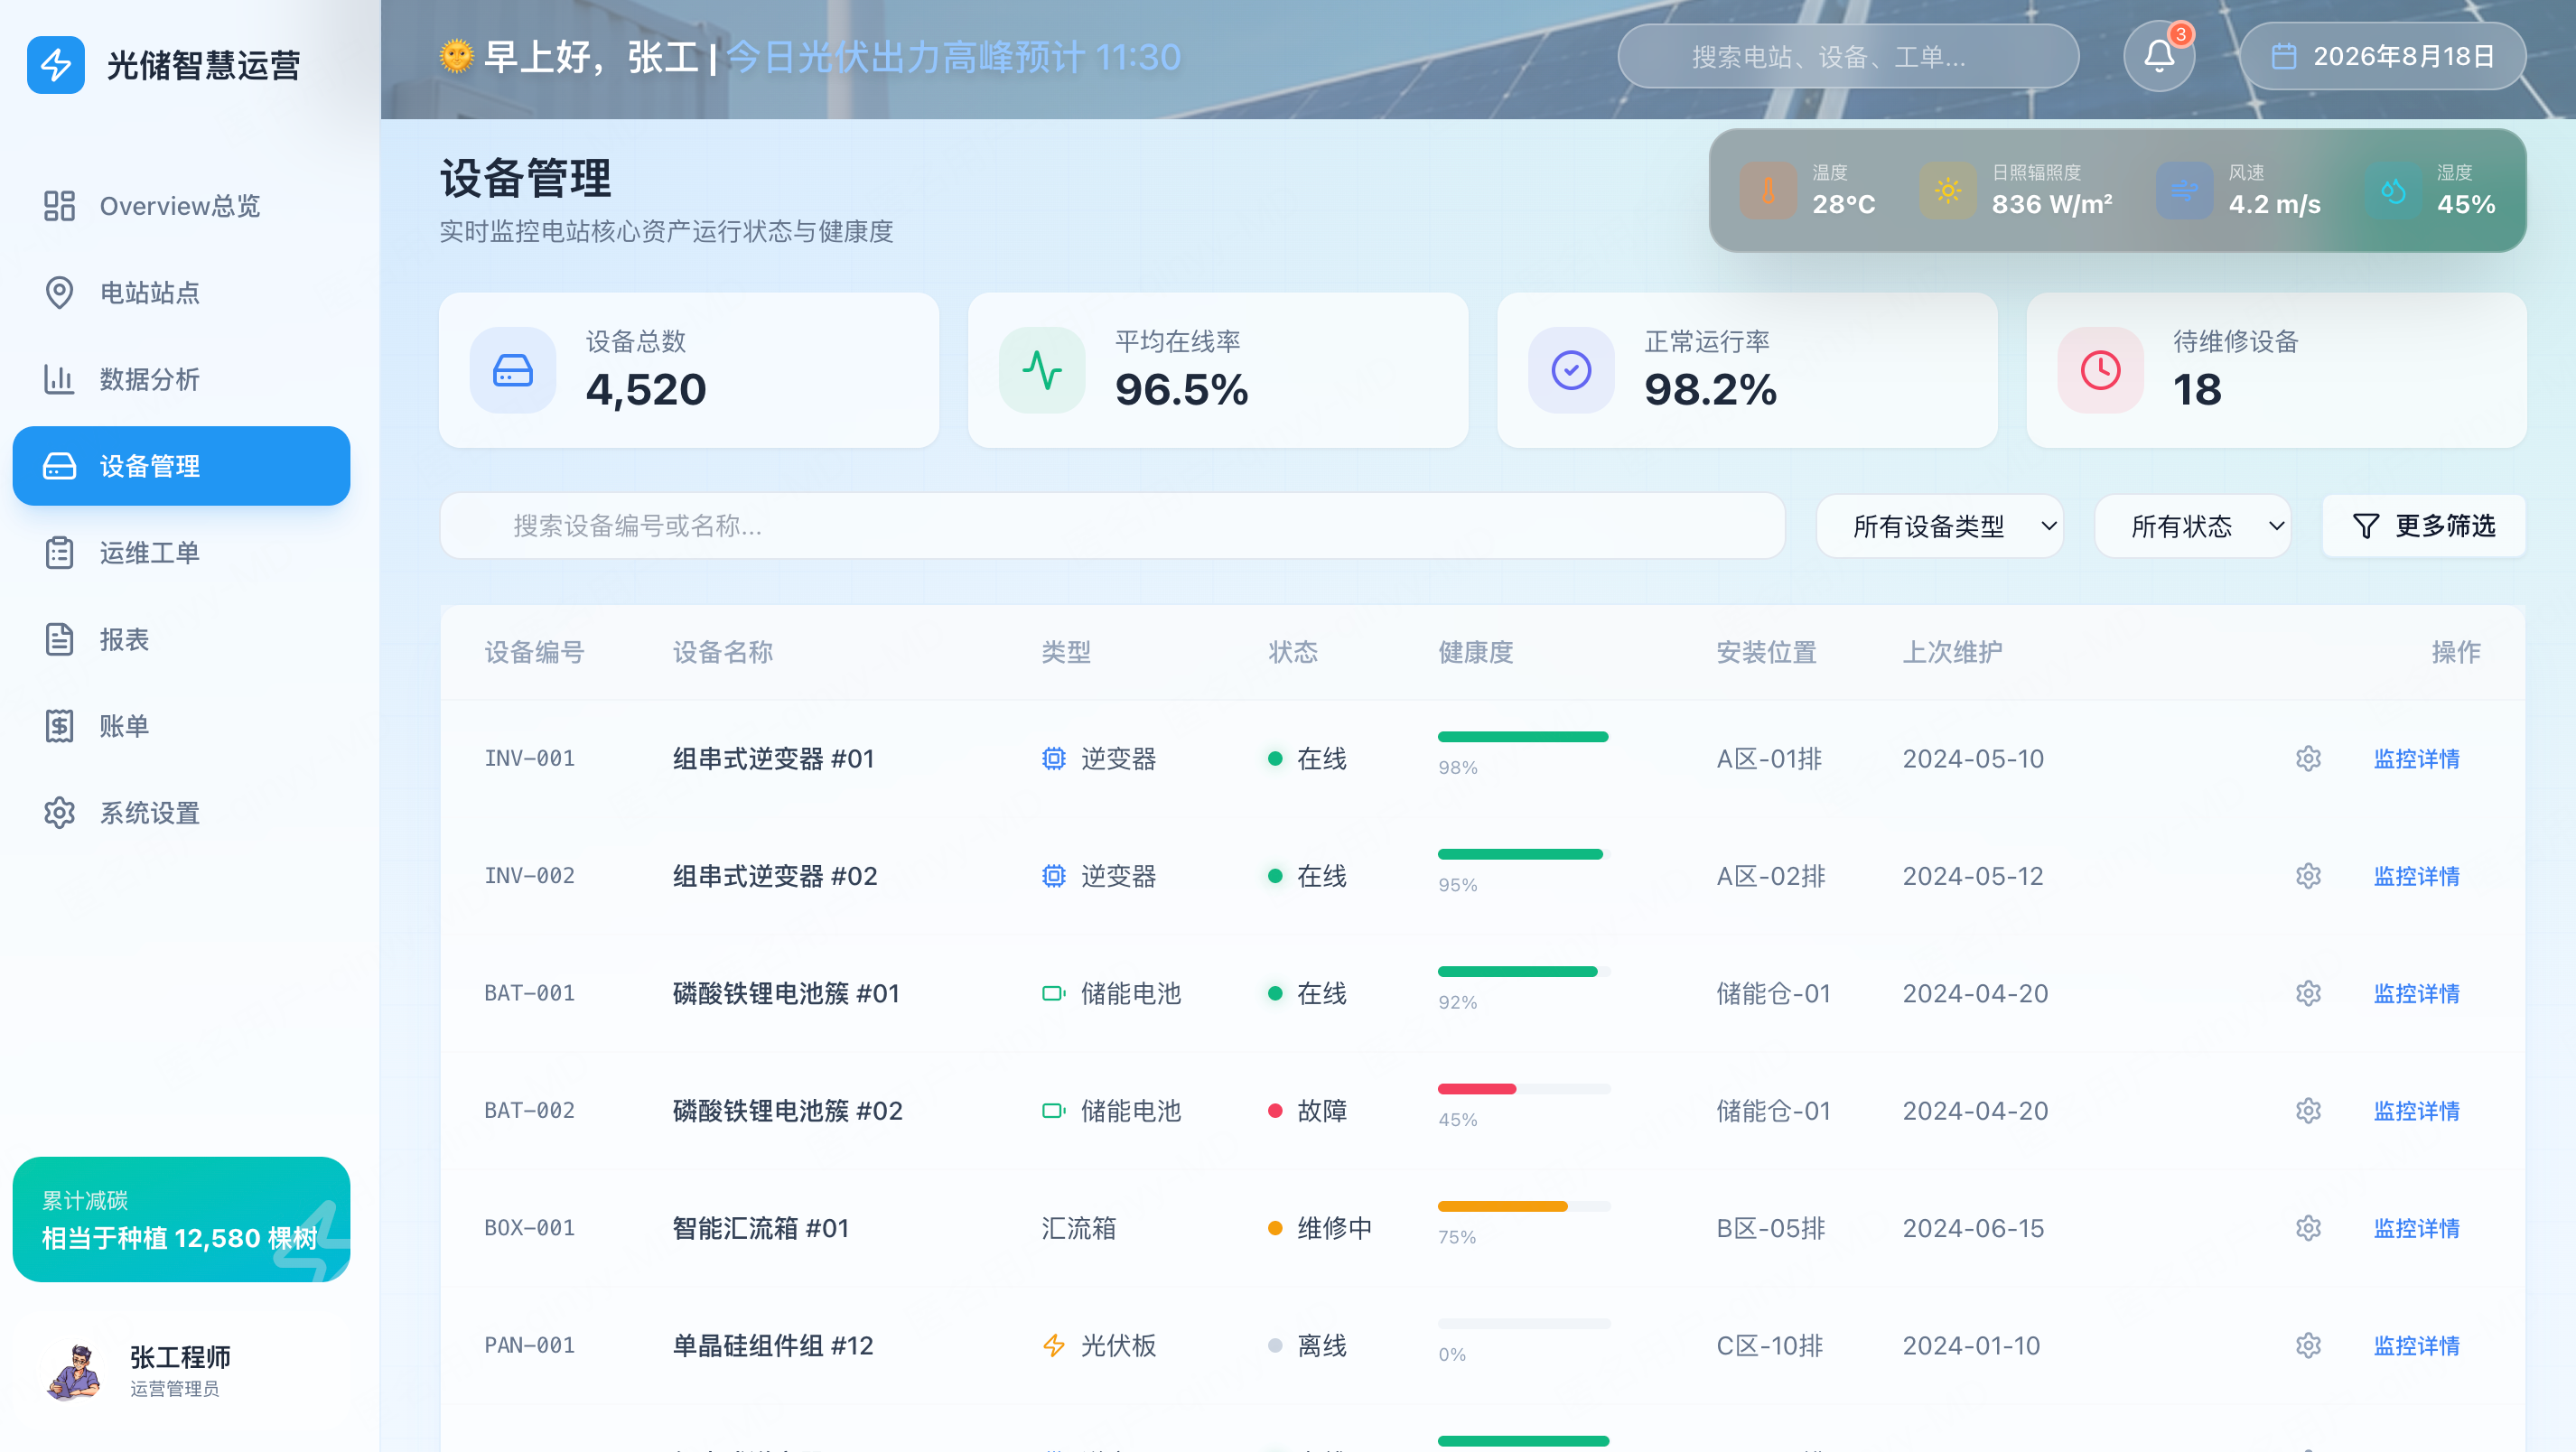The width and height of the screenshot is (2576, 1452).
Task: Open settings gear for INV-002
Action: pos(2308,876)
